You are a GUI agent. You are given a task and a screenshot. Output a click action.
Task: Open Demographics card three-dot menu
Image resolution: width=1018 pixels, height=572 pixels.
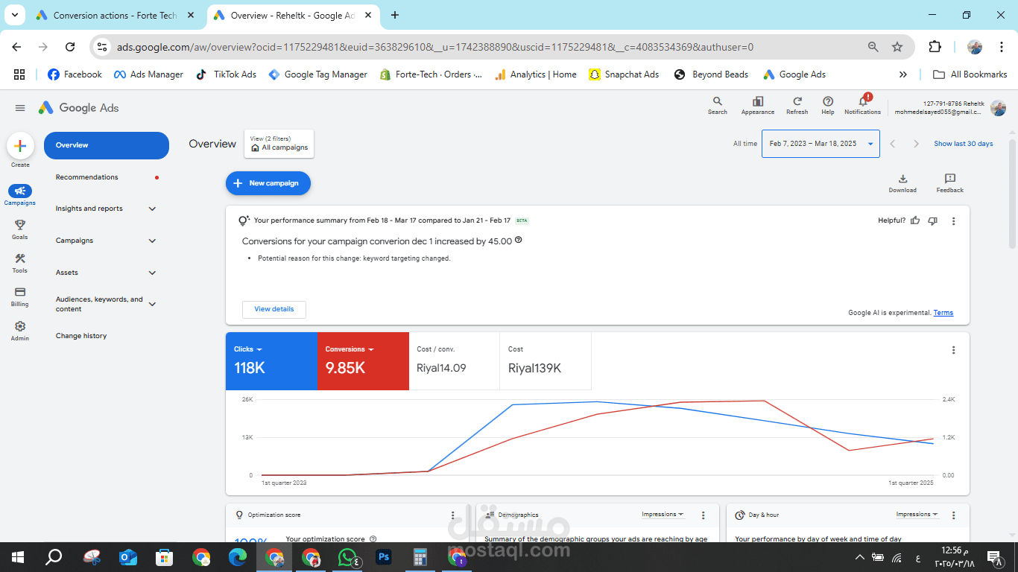(x=704, y=515)
